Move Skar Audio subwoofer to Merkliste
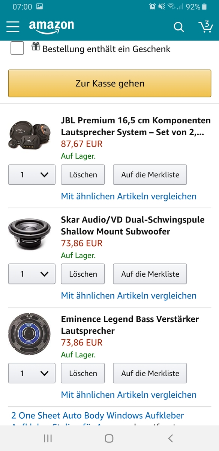 tap(150, 274)
